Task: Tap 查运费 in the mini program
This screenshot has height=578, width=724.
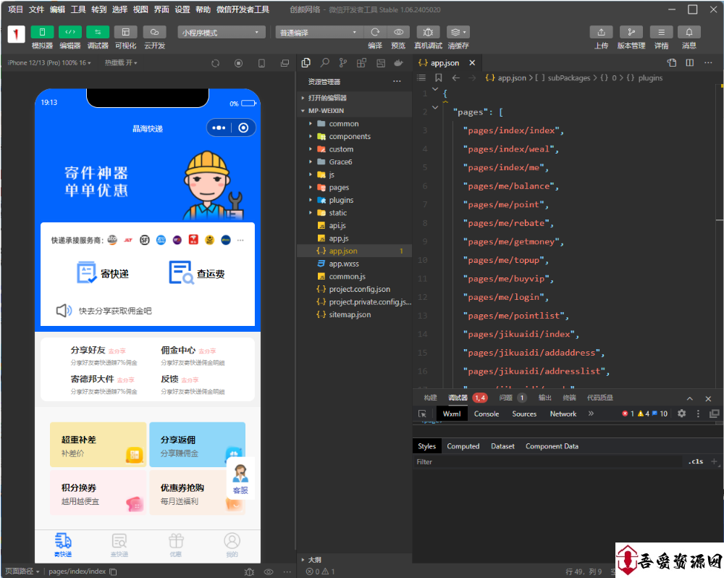Action: [197, 274]
